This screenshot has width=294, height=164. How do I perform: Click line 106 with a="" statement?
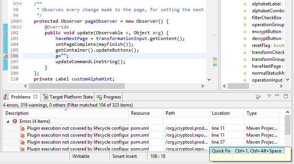point(114,56)
